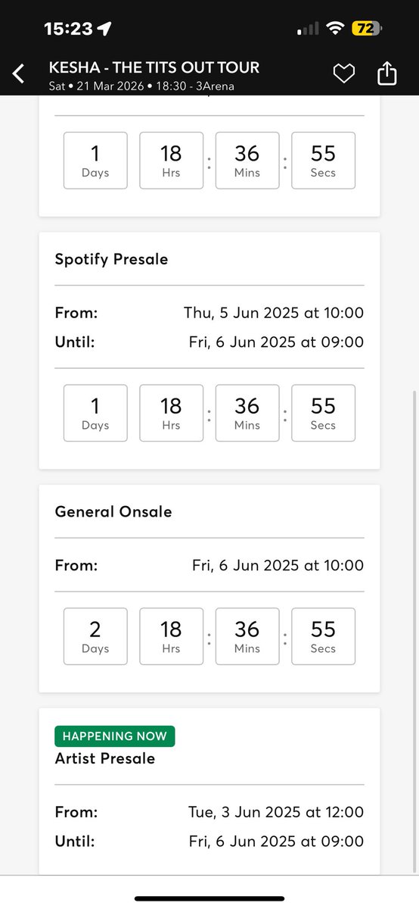Tap the home indicator bar at bottom

[209, 898]
